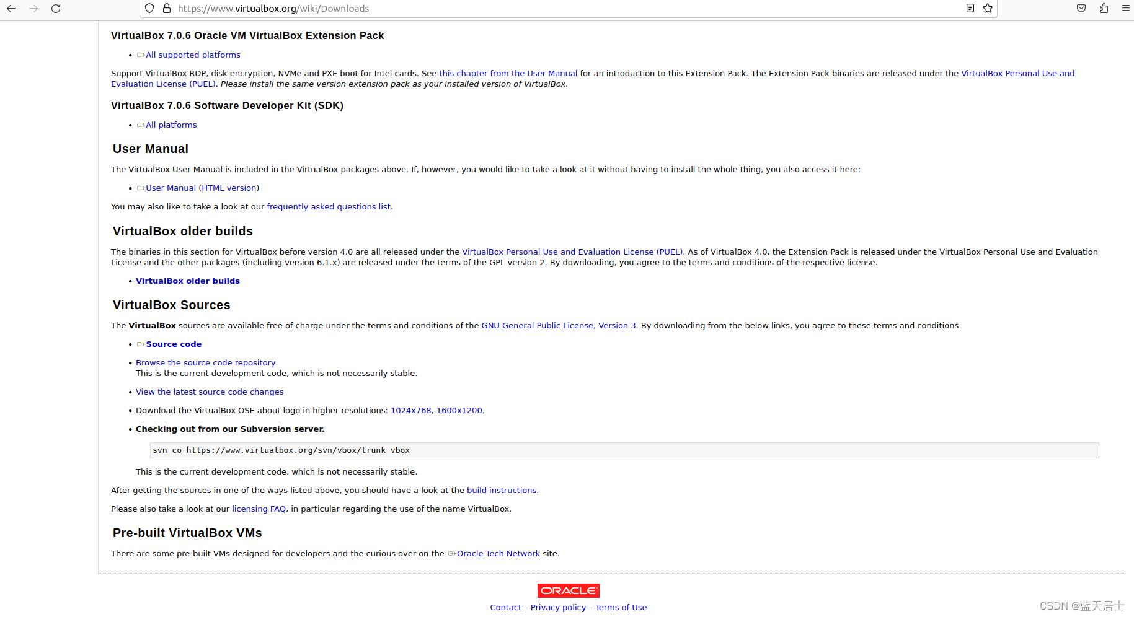Toggle reader view in address bar
This screenshot has height=617, width=1134.
click(x=970, y=8)
